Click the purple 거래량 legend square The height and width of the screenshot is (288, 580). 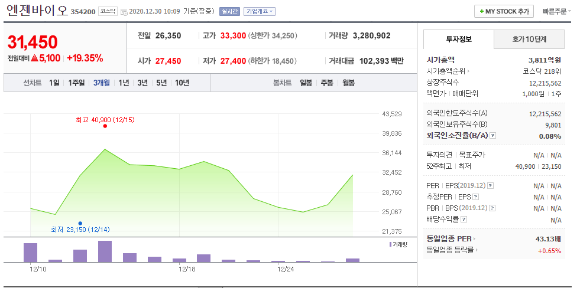[x=390, y=244]
